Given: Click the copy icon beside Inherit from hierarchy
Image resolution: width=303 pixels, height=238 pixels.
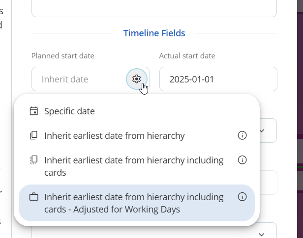Looking at the screenshot, I should [33, 135].
